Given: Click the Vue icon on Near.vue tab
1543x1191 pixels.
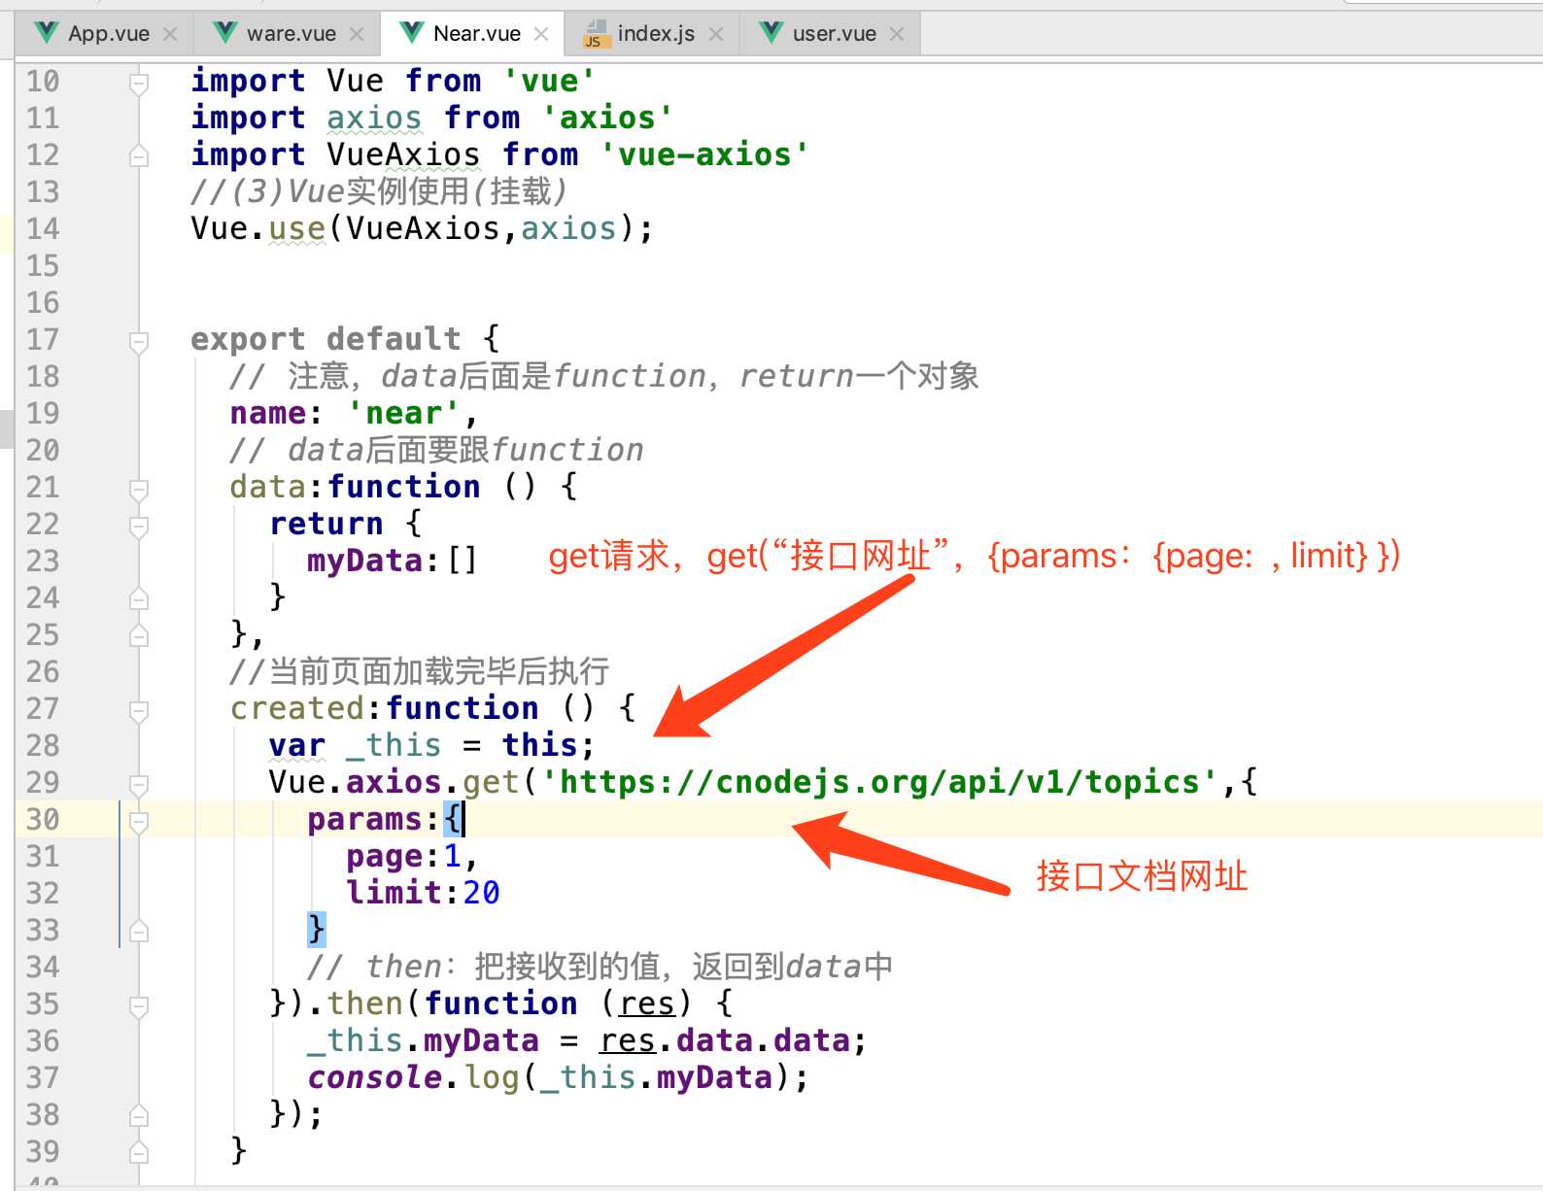Looking at the screenshot, I should 412,33.
